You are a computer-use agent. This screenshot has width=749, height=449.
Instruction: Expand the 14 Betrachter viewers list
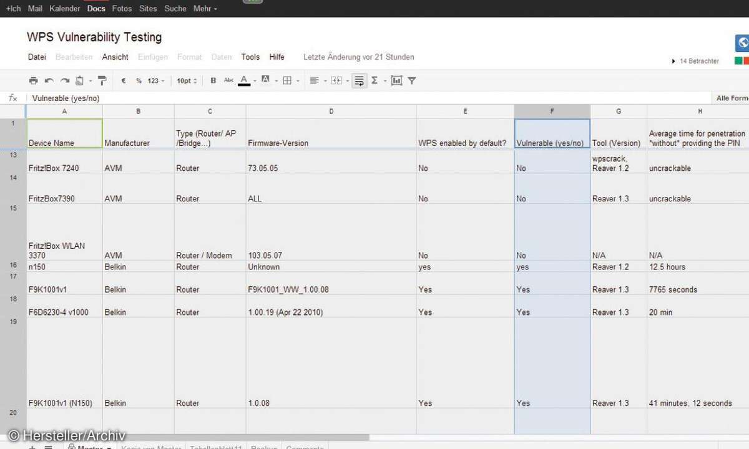(695, 61)
